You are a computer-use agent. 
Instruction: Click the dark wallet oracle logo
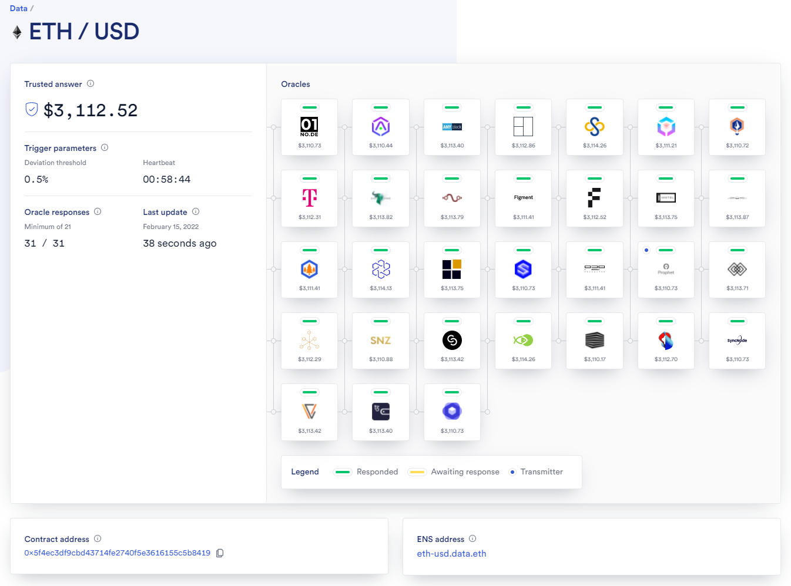[381, 412]
